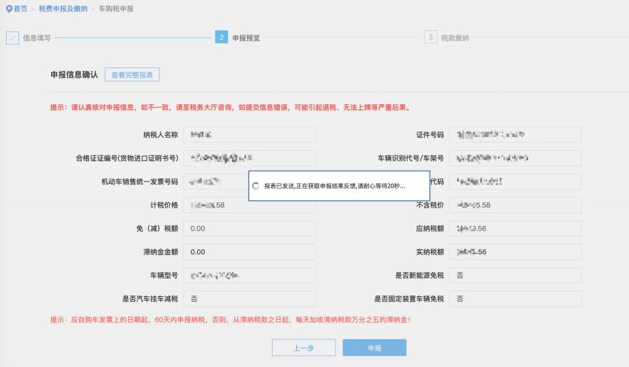Click the 实纳税额 value field
The width and height of the screenshot is (629, 367).
coord(515,252)
